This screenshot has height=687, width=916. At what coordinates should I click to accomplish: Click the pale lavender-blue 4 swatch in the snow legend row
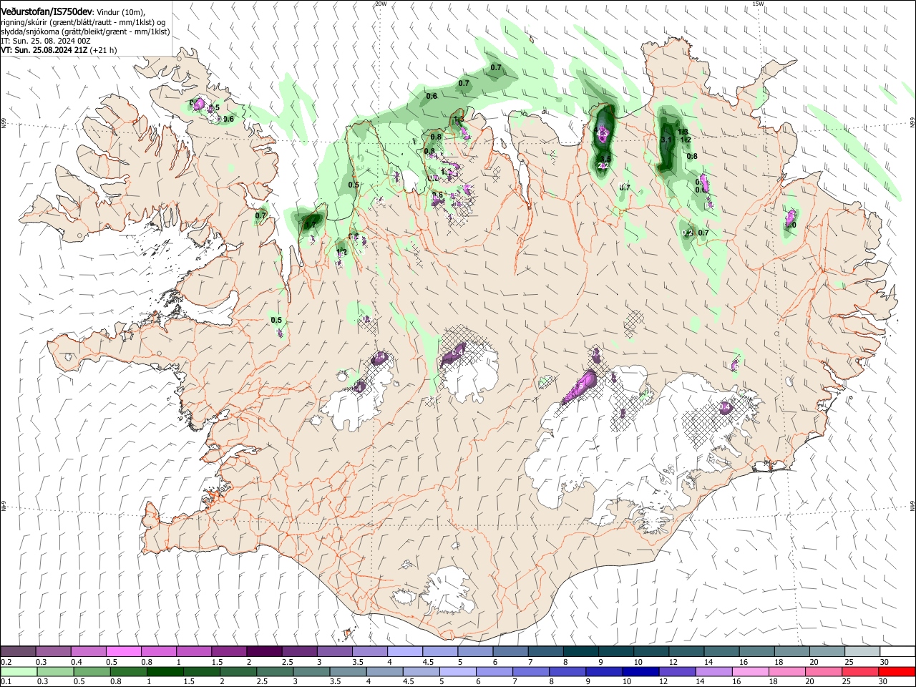(404, 652)
